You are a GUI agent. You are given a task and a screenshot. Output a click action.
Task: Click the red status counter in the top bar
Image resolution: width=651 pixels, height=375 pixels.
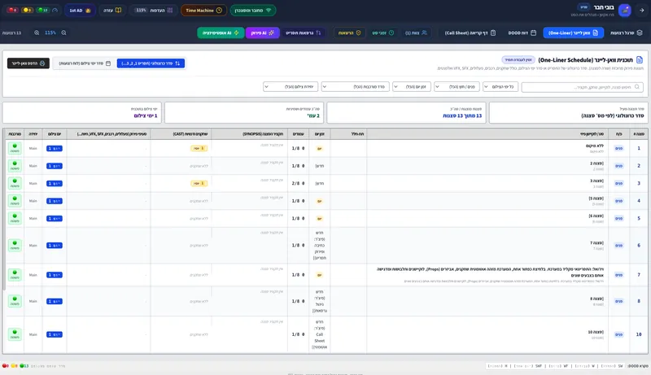coord(12,11)
